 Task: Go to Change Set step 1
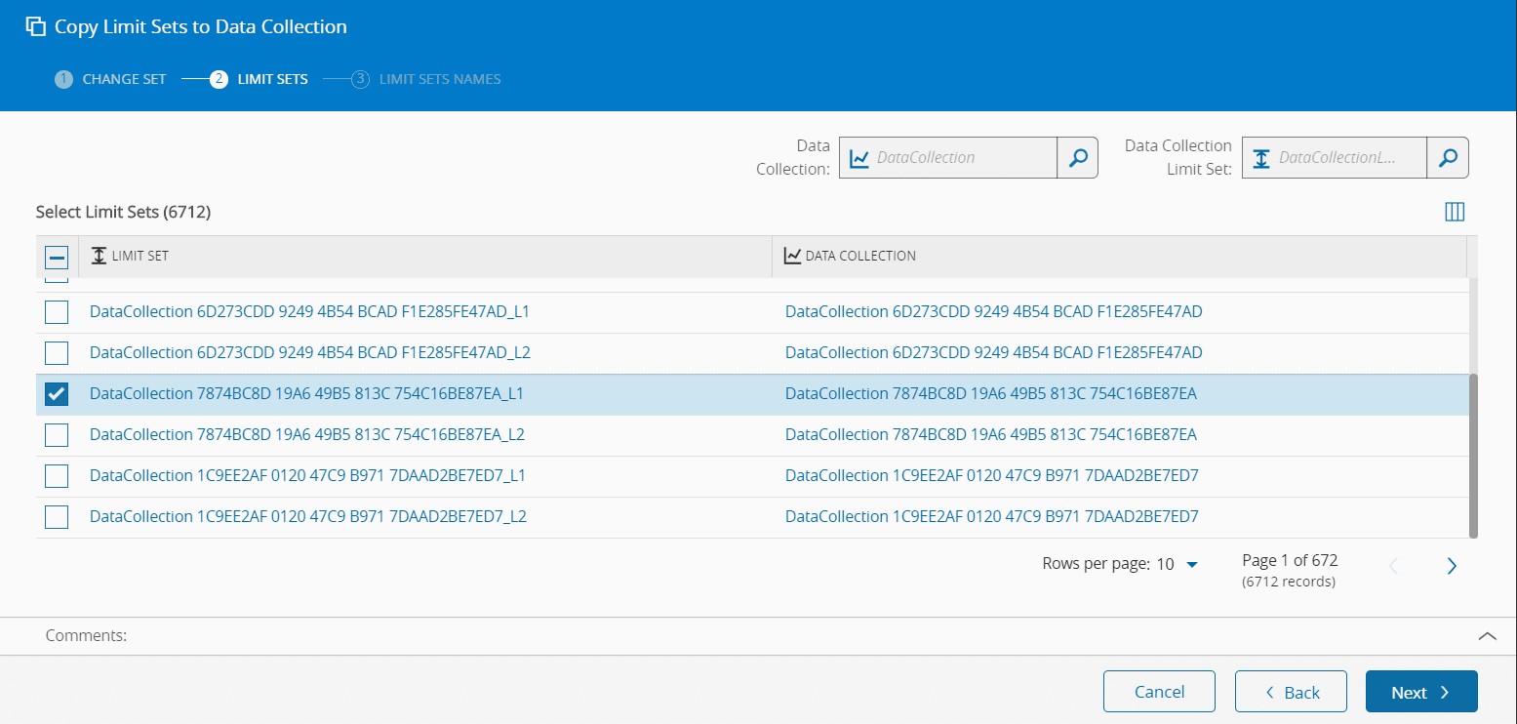coord(110,79)
